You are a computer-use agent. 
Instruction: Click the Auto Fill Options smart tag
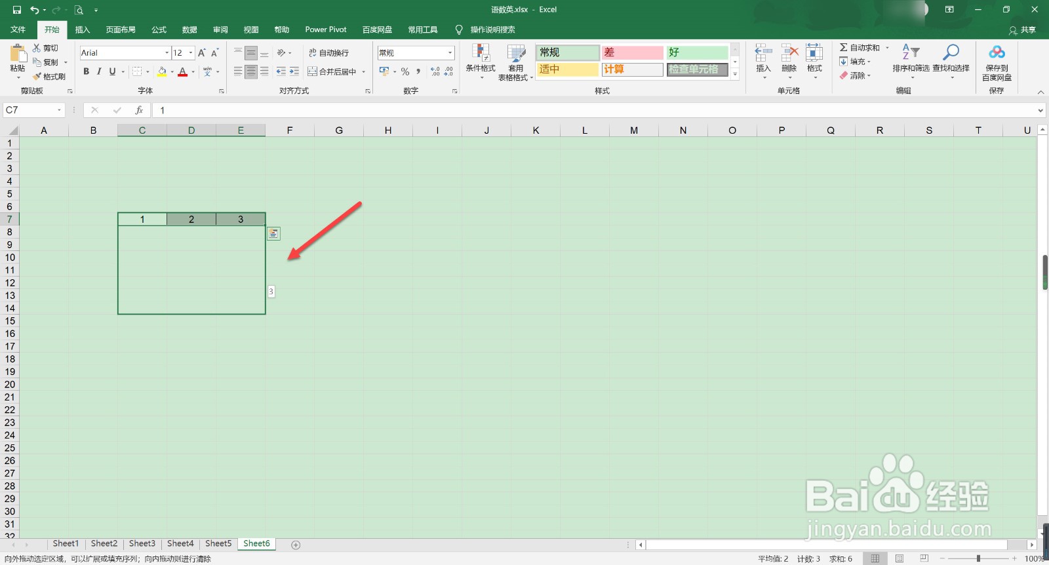click(273, 233)
